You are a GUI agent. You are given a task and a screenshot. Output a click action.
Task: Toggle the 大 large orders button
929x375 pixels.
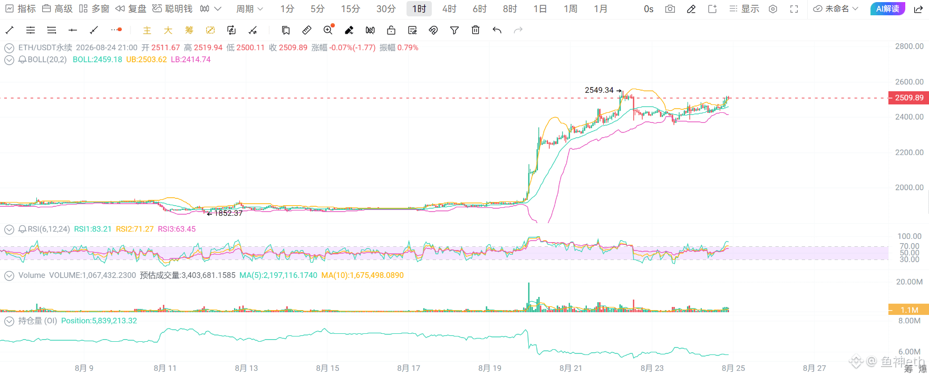(168, 30)
